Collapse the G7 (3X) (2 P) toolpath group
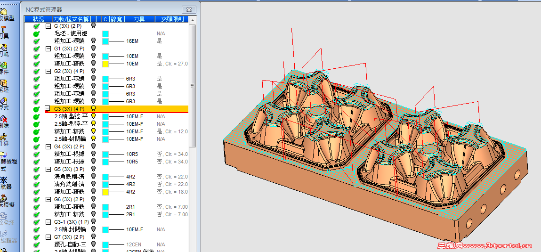The width and height of the screenshot is (541, 252). pos(48,237)
